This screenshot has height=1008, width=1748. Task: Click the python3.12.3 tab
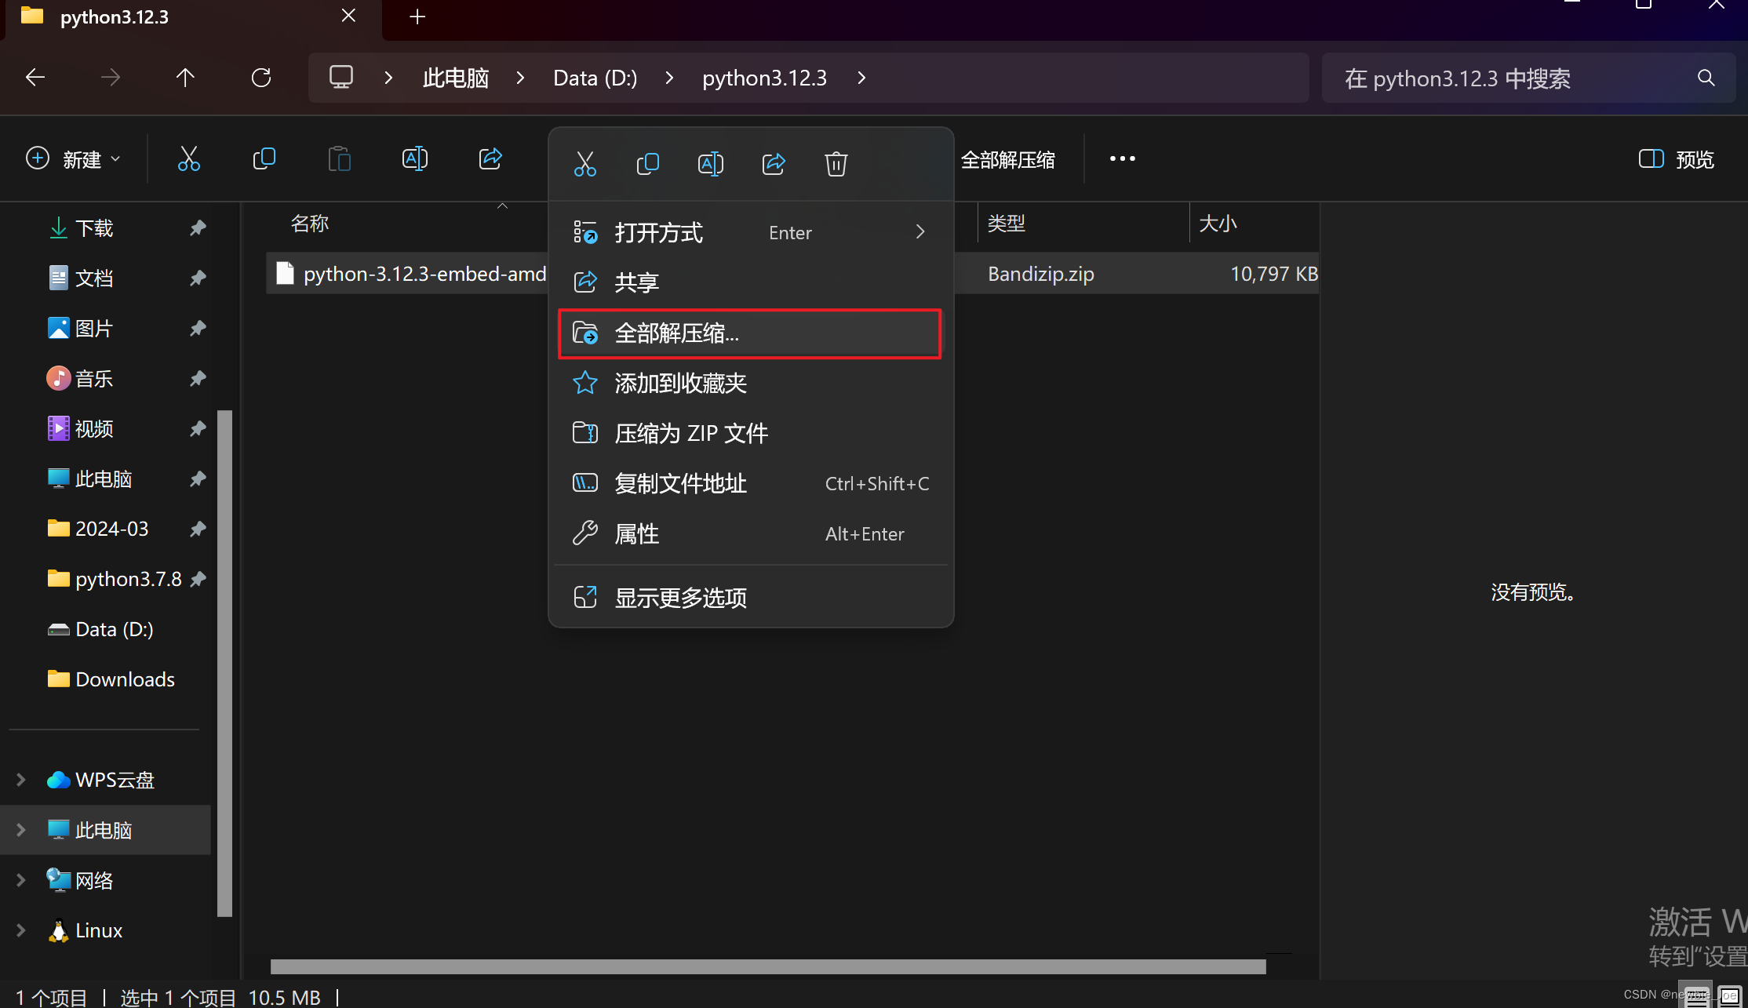tap(114, 16)
